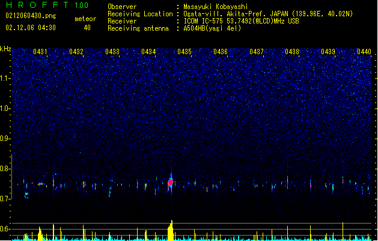The width and height of the screenshot is (378, 241).
Task: Click the Ogata-vill. Akita-Pref. JAPAN location text
Action: tap(236, 14)
